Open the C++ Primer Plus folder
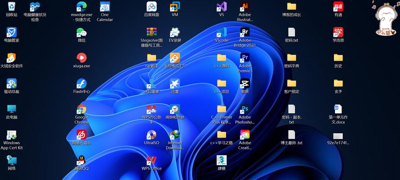This screenshot has width=400, height=180. 222,109
